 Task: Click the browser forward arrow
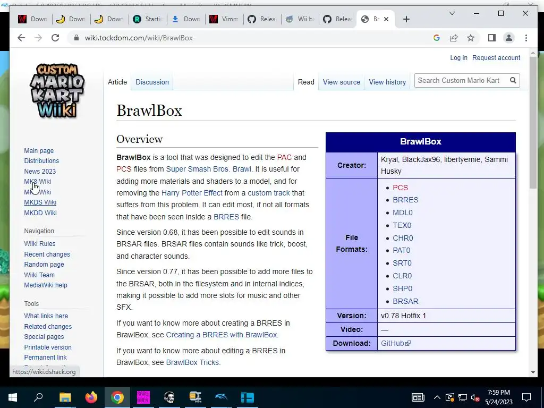point(38,38)
